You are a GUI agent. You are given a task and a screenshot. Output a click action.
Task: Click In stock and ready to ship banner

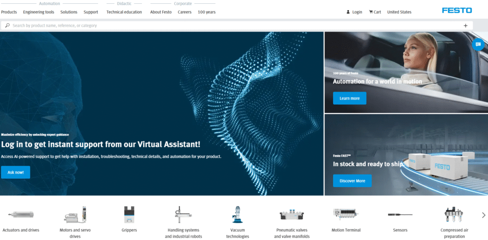(368, 164)
